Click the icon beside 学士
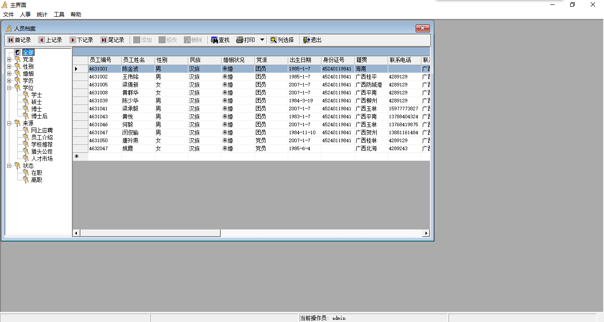Screen dimensions: 604x322 pos(26,95)
